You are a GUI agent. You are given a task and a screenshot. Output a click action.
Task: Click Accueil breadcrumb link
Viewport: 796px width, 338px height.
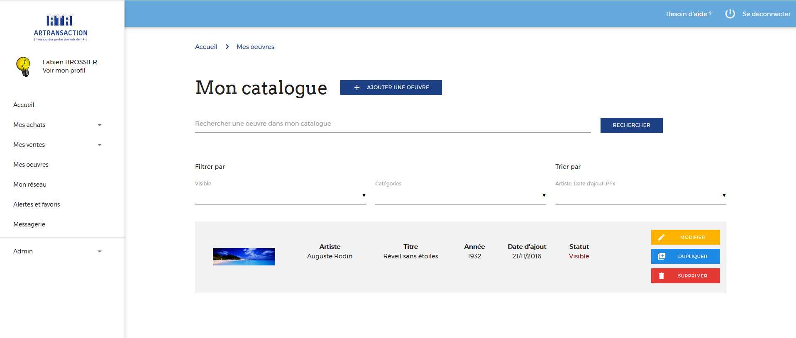[x=206, y=47]
